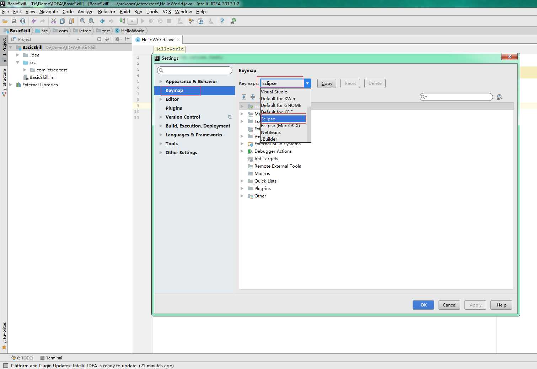Click the Help question mark icon
The image size is (537, 369).
tap(222, 21)
